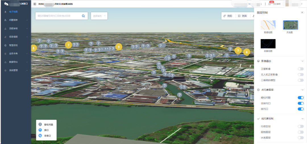Click the blue search magnifier icon
Viewport: 307px width, 144px height.
[83, 16]
